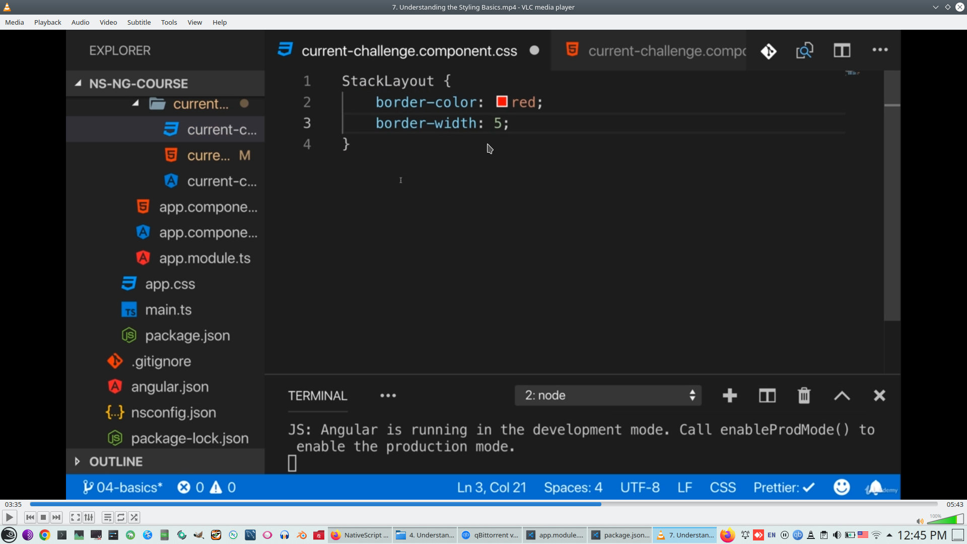Skip to the previous media track
The image size is (967, 544).
click(30, 517)
